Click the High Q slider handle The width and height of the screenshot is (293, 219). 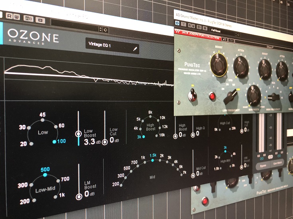pos(193,135)
